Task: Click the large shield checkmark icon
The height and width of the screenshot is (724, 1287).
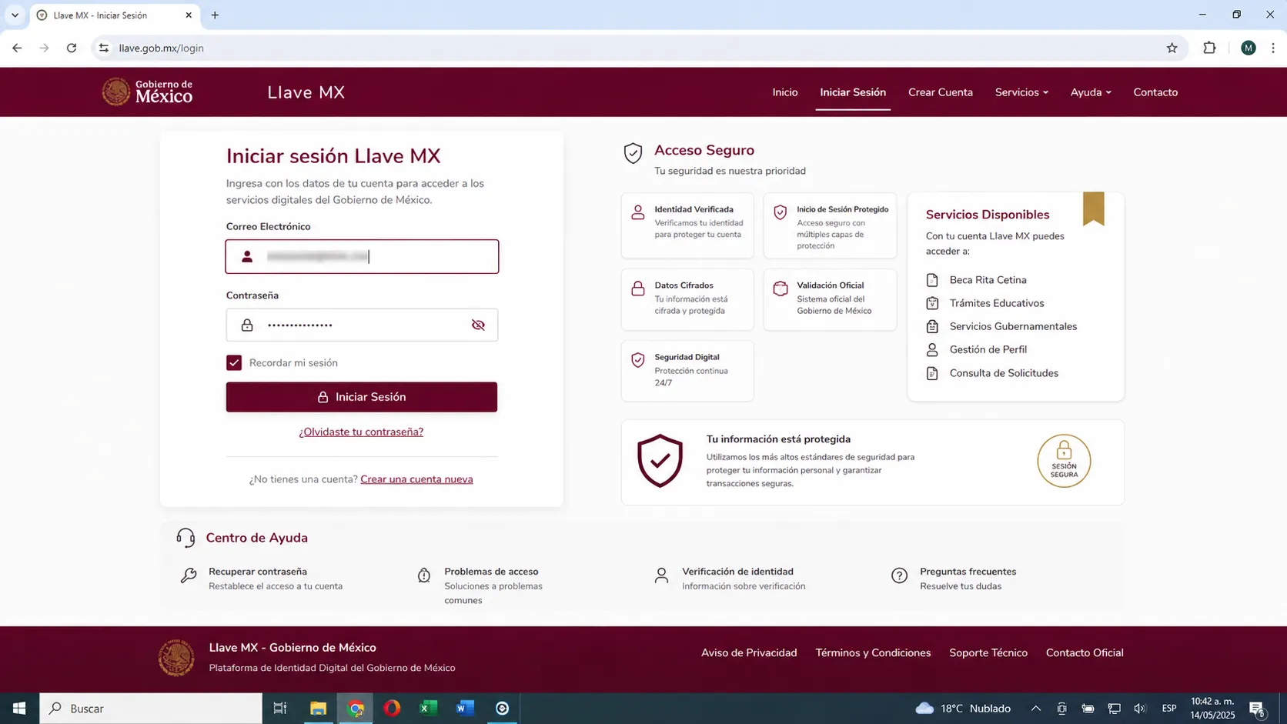Action: pyautogui.click(x=660, y=461)
